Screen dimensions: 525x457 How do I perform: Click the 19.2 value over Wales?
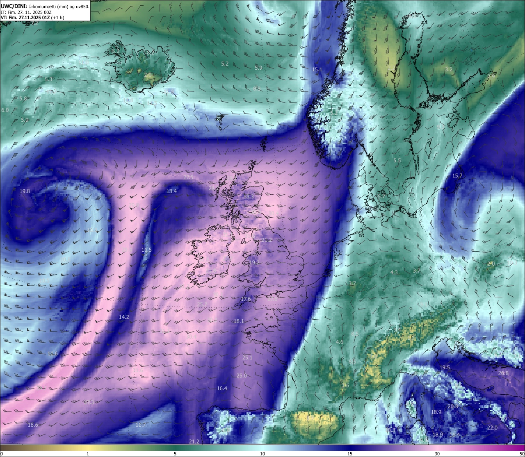coord(254,263)
